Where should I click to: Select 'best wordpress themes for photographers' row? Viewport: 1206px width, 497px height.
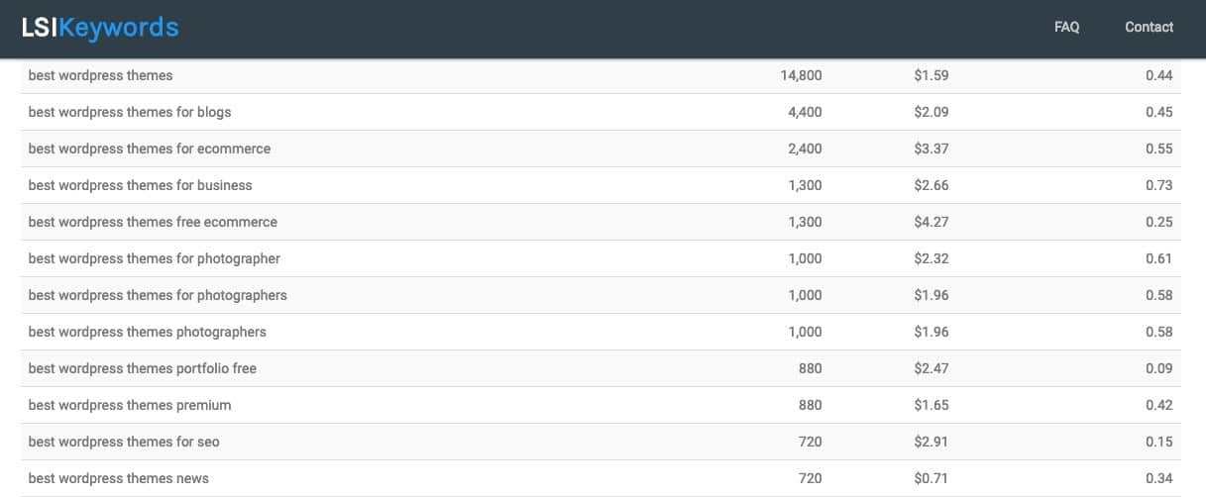coord(158,295)
